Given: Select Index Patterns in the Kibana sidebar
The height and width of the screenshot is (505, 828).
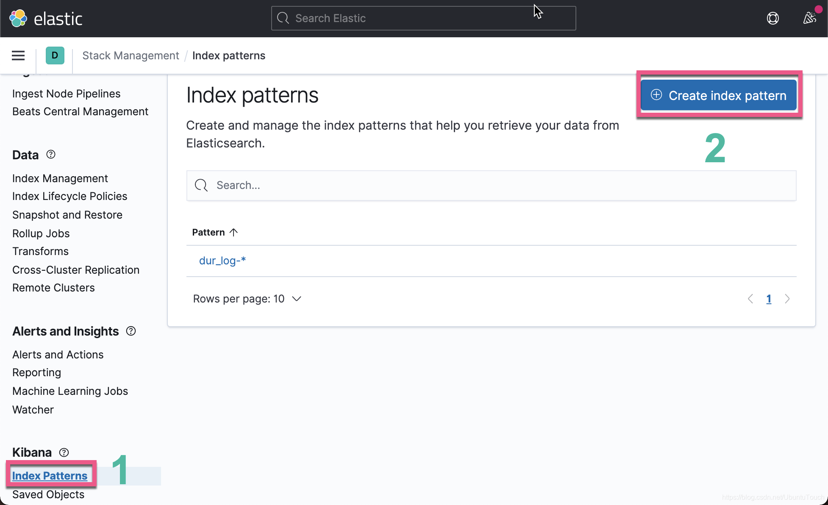Looking at the screenshot, I should point(50,475).
